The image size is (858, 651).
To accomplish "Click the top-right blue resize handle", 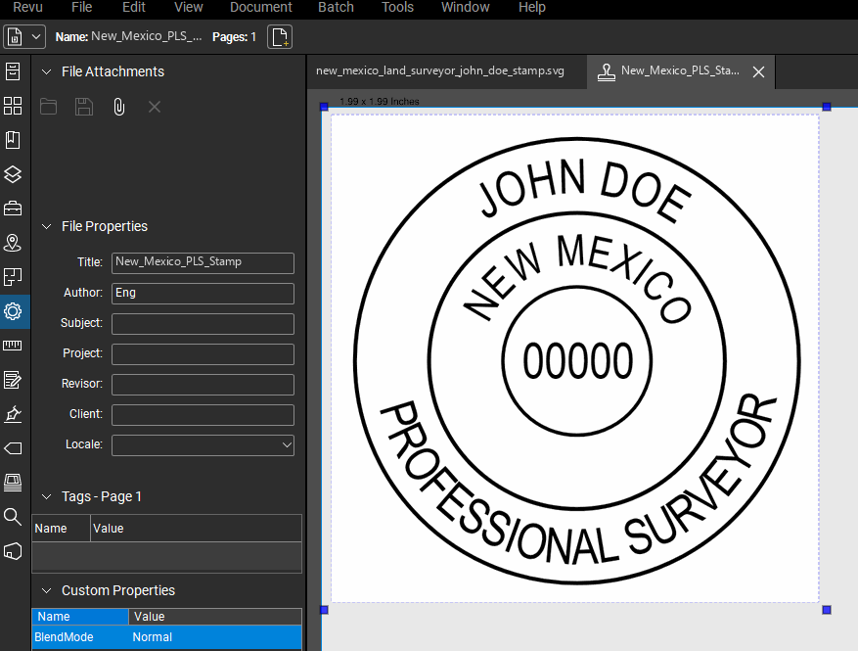I will (827, 107).
